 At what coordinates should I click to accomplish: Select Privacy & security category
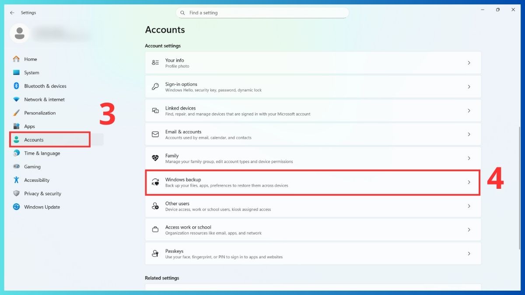pos(42,194)
